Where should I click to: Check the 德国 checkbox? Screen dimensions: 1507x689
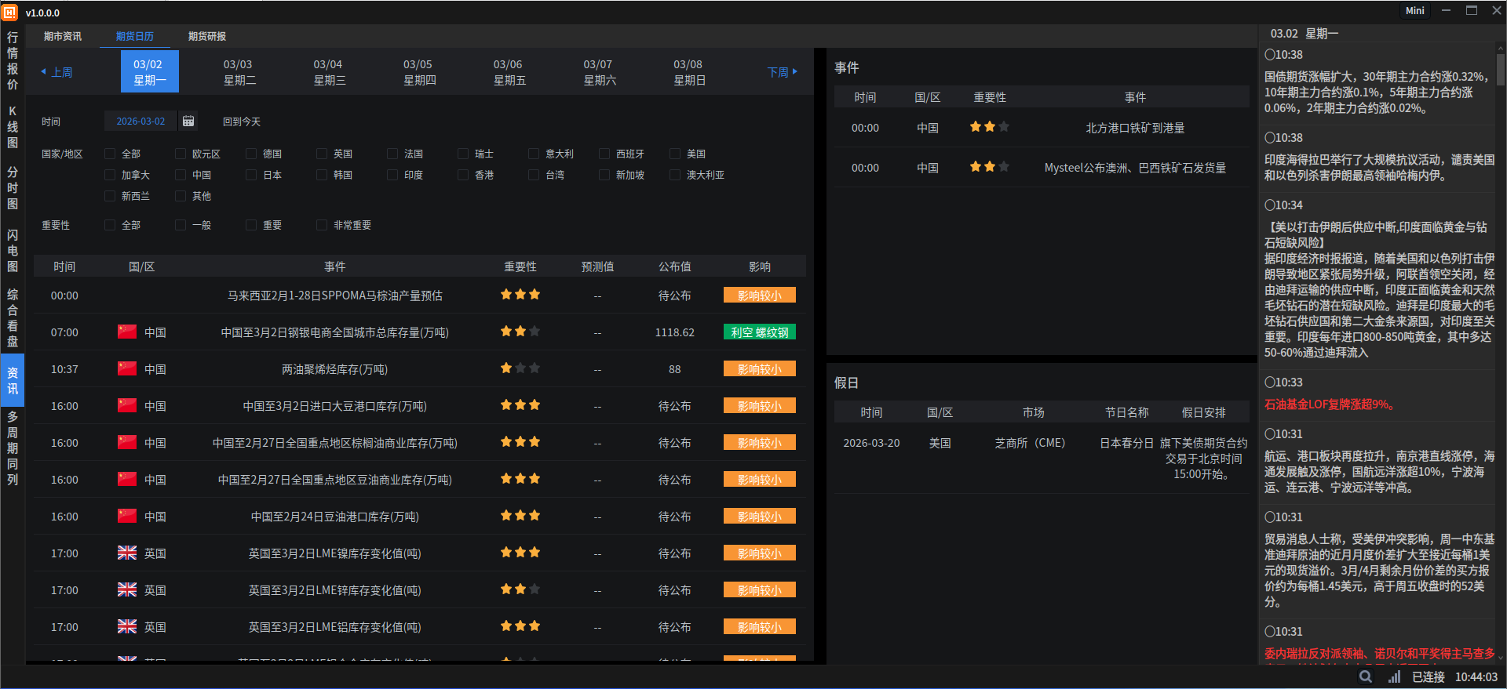(251, 154)
